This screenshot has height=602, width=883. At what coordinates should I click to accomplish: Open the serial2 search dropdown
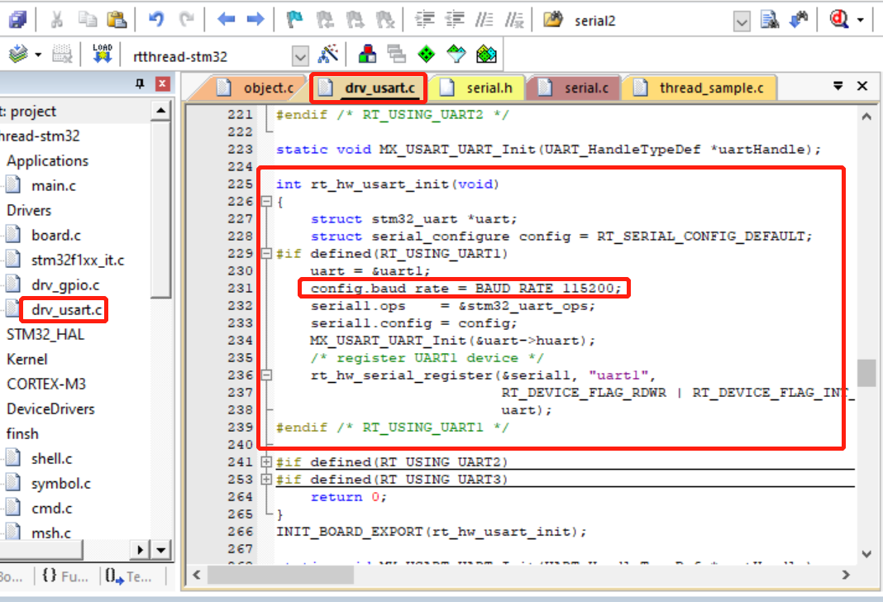[742, 21]
